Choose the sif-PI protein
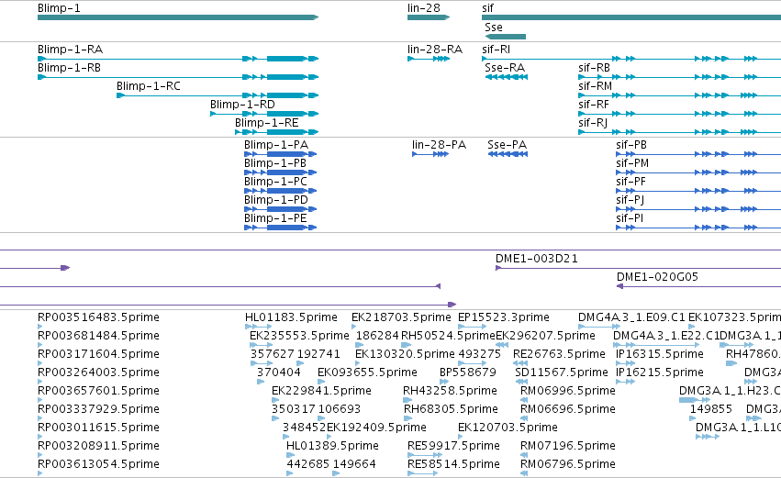This screenshot has width=781, height=478. click(630, 218)
